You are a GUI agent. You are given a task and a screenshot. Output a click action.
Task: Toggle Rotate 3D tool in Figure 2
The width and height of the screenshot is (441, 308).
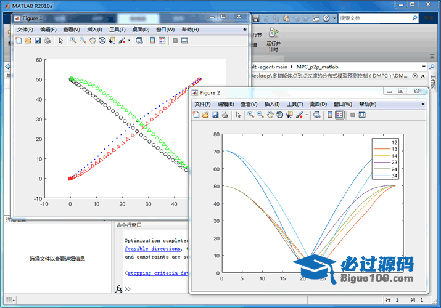[x=279, y=115]
